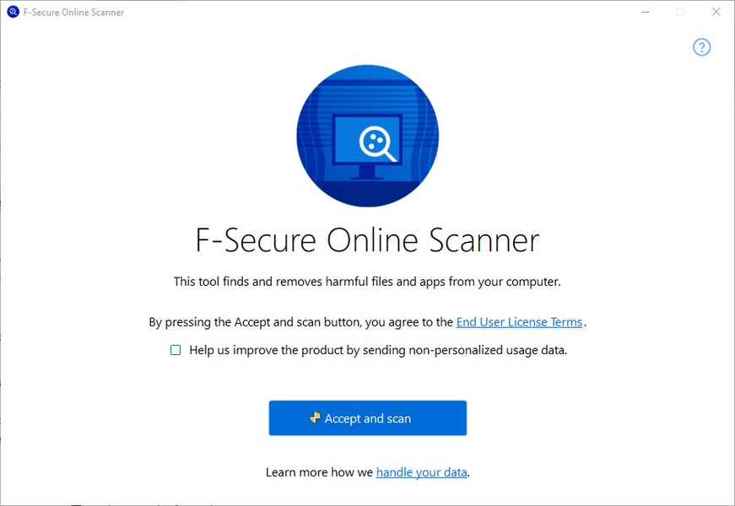
Task: Click the "This tool finds and removes" description
Action: [x=367, y=282]
